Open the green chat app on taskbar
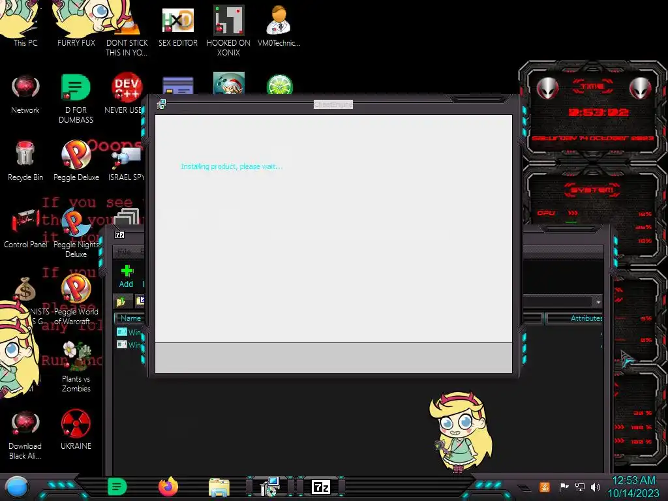This screenshot has height=501, width=668. [x=117, y=487]
